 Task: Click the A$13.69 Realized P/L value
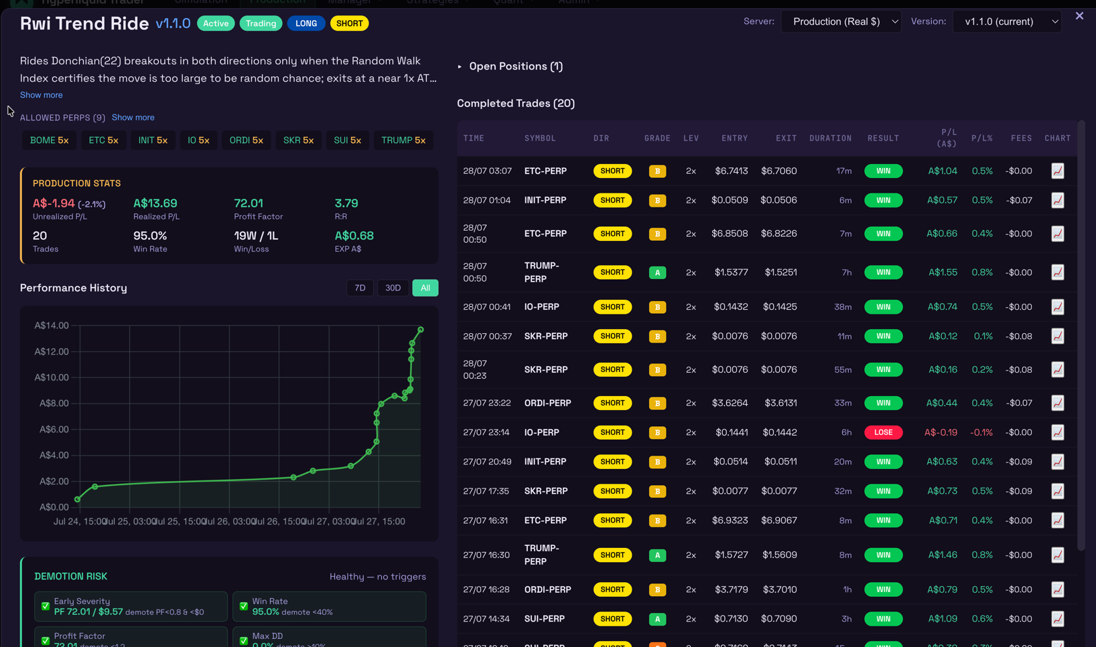[x=155, y=203]
